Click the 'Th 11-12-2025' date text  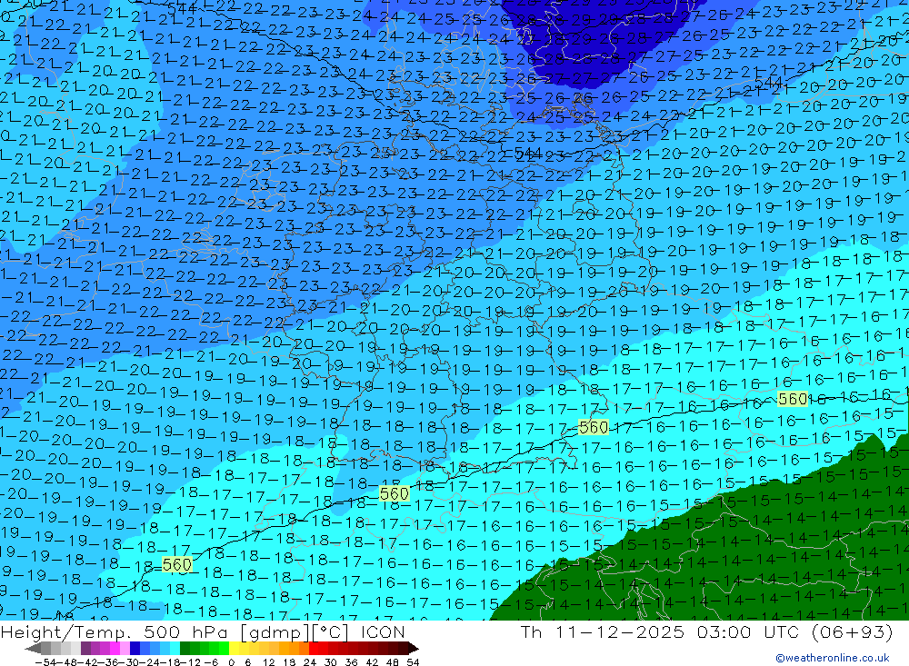tap(603, 631)
